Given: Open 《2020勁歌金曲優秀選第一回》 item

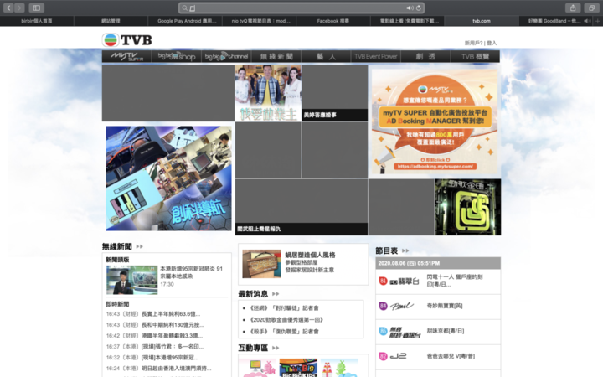Looking at the screenshot, I should pos(286,320).
